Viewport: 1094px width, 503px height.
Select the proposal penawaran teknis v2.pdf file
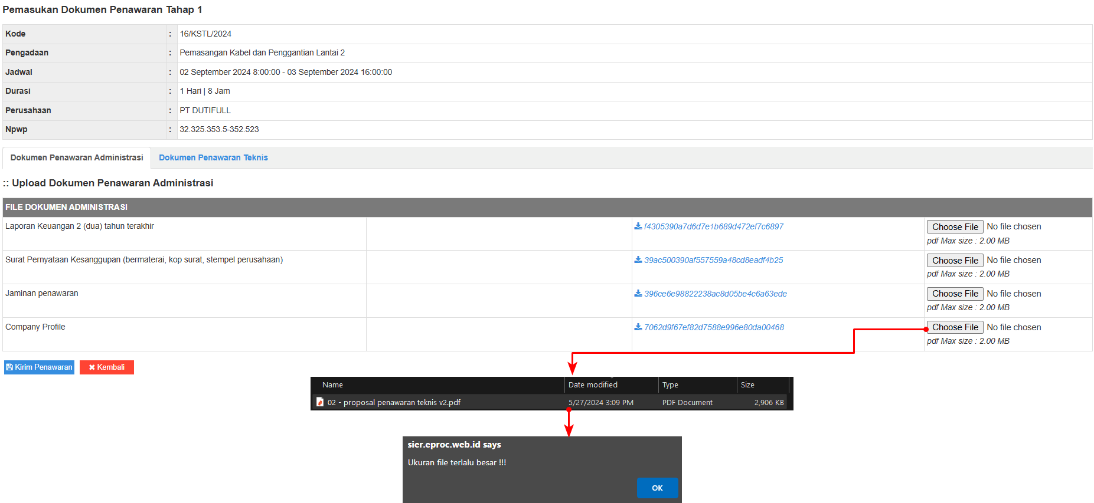coord(394,403)
